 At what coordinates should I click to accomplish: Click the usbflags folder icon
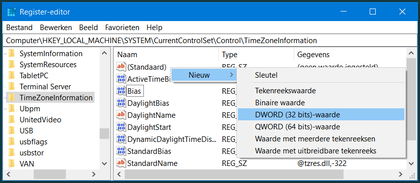click(12, 141)
